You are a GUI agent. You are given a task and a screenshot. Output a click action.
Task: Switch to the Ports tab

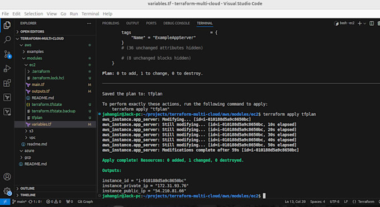coord(151,23)
